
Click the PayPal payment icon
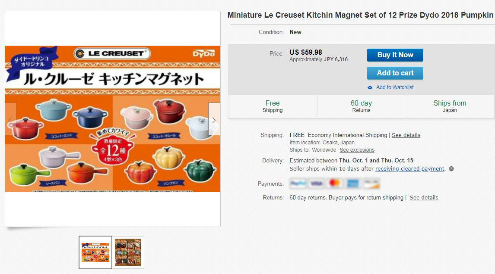298,184
